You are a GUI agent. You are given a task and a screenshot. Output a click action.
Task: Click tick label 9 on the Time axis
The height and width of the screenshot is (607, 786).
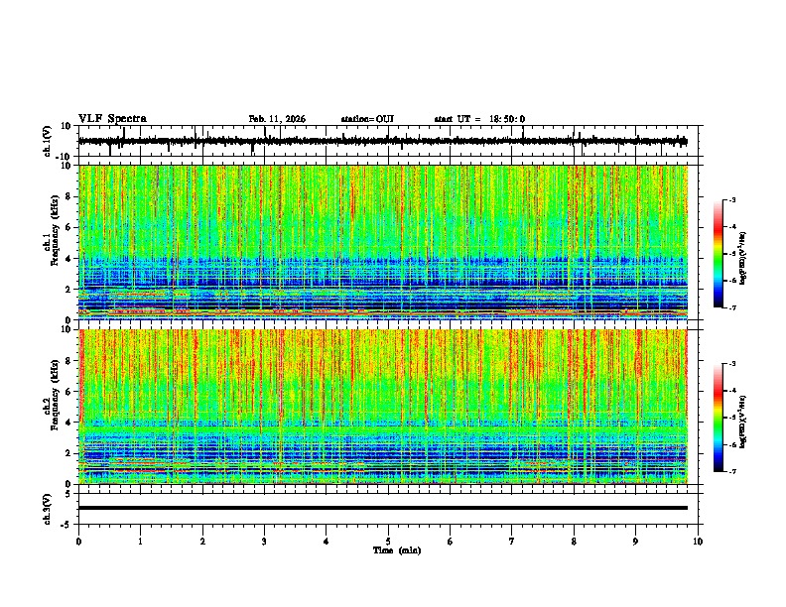[x=635, y=542]
